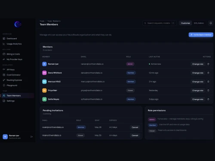Click the Active now status text
This screenshot has width=215, height=161.
156,64
